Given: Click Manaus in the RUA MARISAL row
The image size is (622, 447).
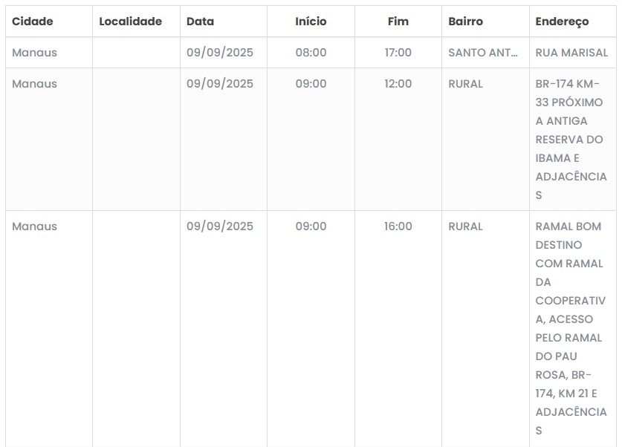Looking at the screenshot, I should click(x=34, y=53).
